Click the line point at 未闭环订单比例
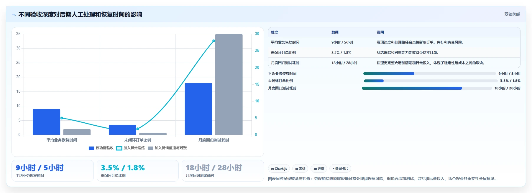Screen dimensions: 532x193 [138, 129]
